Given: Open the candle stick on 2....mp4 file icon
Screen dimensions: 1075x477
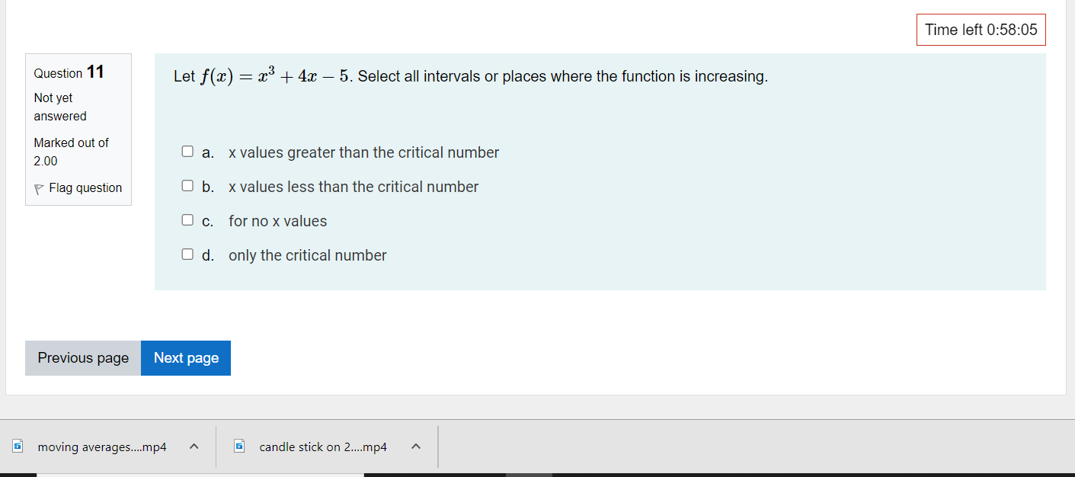Looking at the screenshot, I should click(x=238, y=447).
